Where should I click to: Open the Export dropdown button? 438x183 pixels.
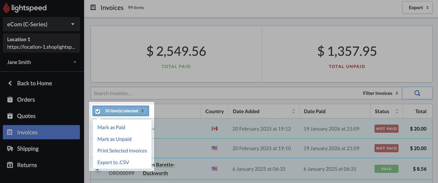pyautogui.click(x=417, y=8)
